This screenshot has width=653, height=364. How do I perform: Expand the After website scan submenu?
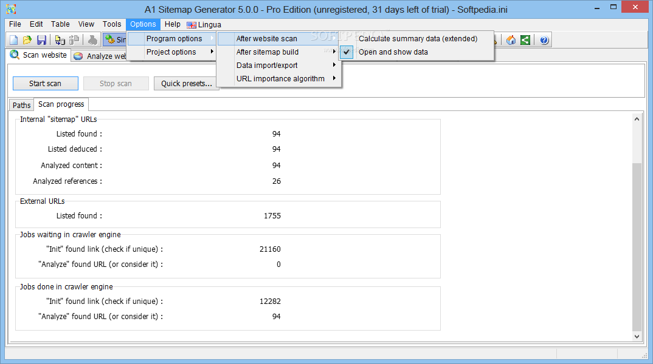click(x=278, y=39)
